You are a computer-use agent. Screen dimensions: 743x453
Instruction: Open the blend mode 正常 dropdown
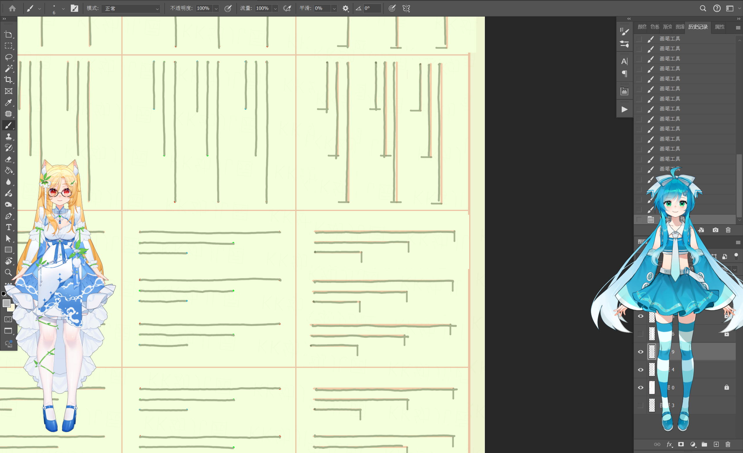131,8
